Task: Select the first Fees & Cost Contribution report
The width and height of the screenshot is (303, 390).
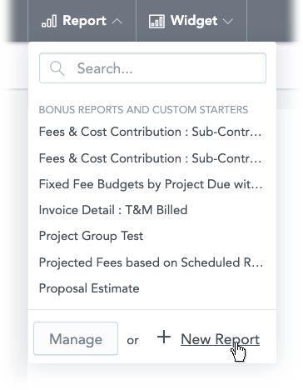Action: click(151, 132)
